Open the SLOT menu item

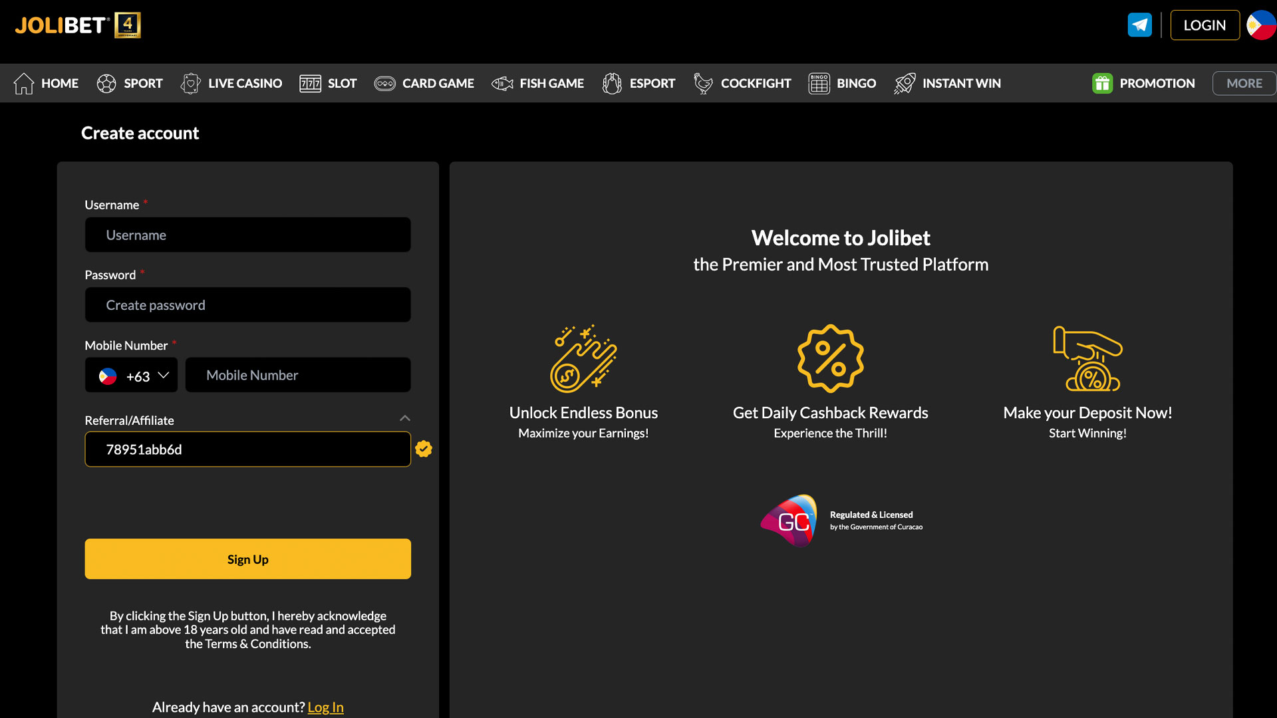342,83
